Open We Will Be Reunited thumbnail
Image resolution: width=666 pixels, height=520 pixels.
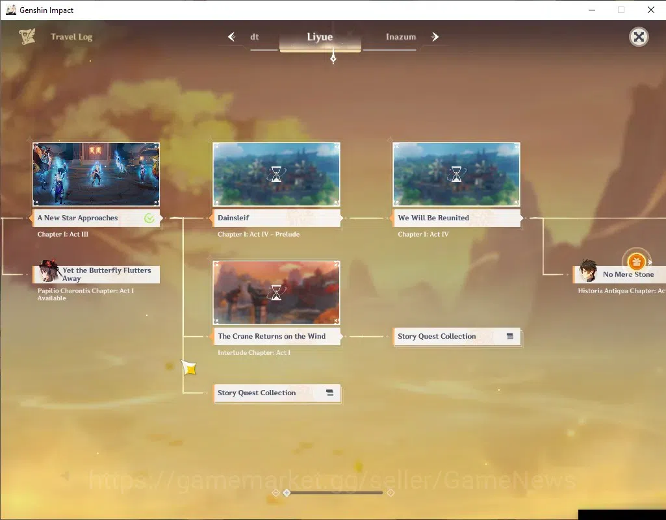point(457,174)
